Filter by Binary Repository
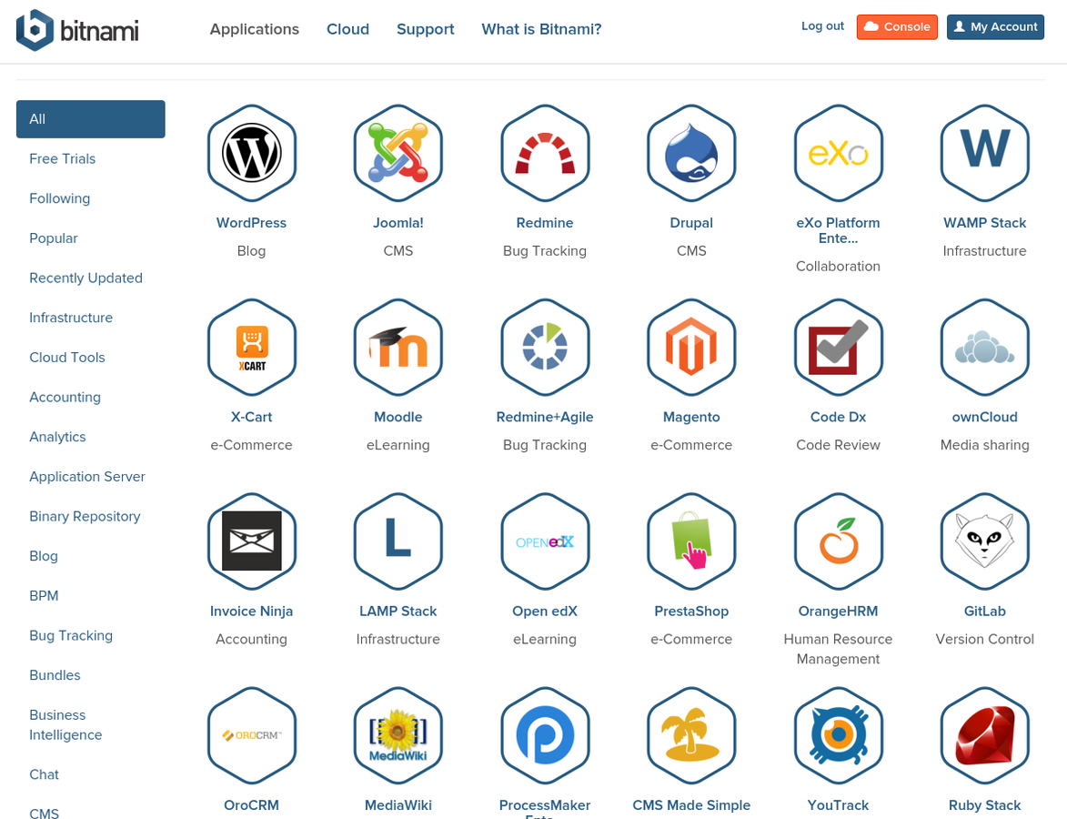This screenshot has height=819, width=1067. click(86, 516)
